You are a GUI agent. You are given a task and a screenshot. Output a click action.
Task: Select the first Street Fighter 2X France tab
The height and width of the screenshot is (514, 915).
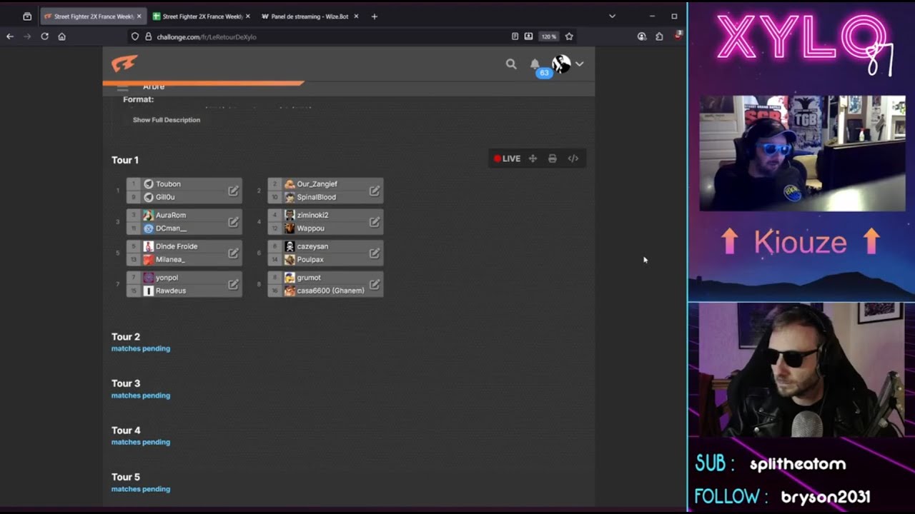93,16
